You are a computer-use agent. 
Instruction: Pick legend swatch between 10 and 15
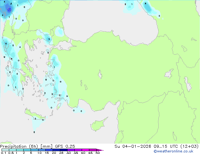coord(43,150)
